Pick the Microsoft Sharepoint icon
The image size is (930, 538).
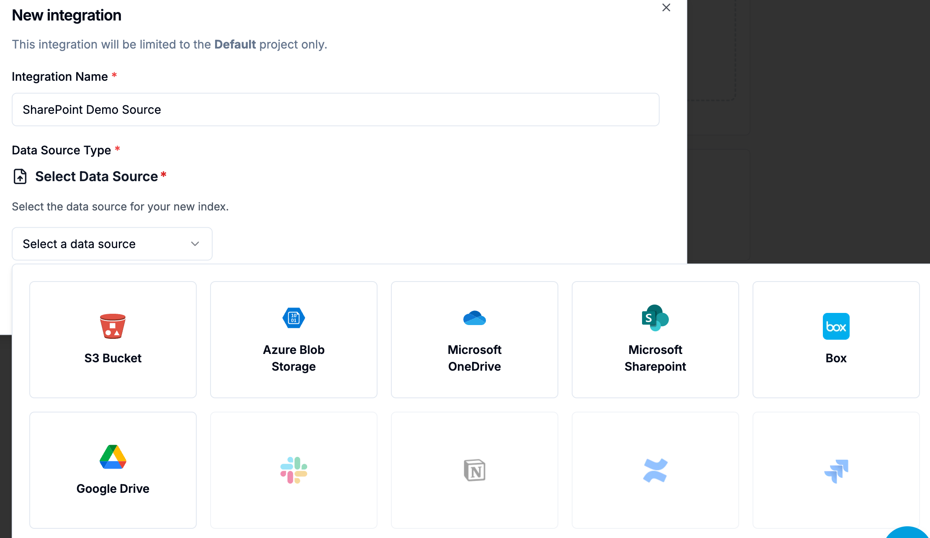click(655, 318)
